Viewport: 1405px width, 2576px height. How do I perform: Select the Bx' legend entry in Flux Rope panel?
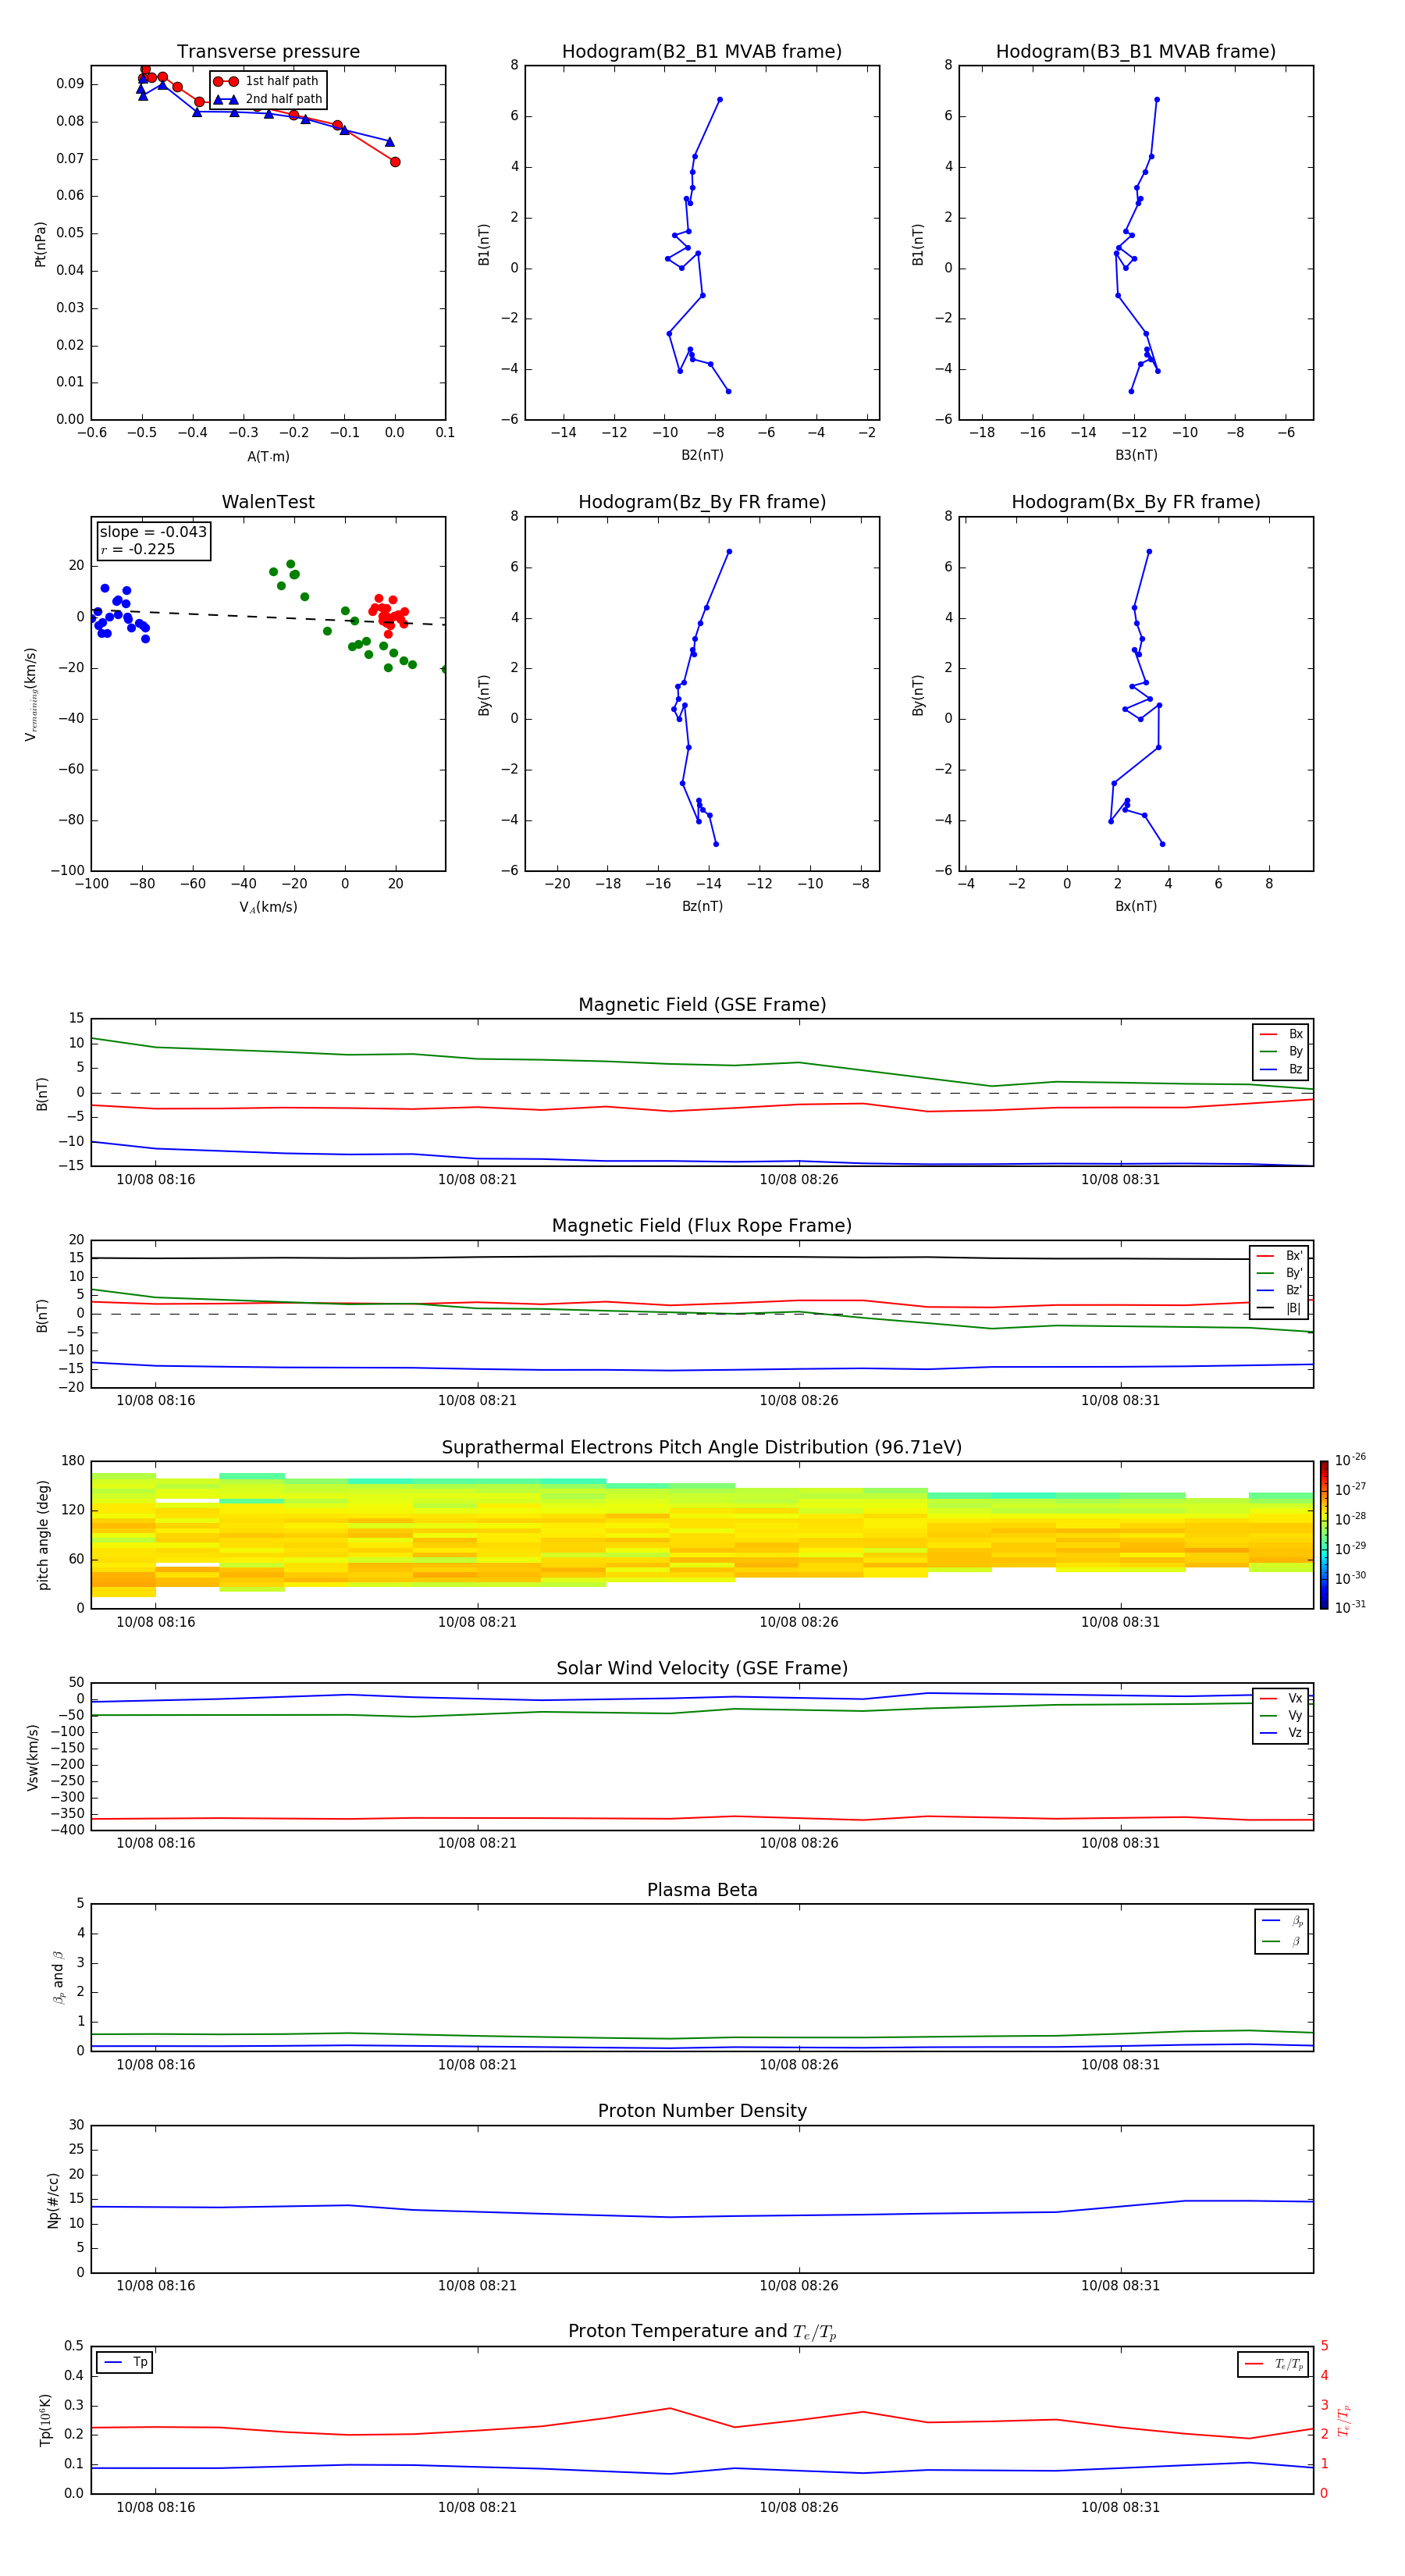(x=1280, y=1256)
